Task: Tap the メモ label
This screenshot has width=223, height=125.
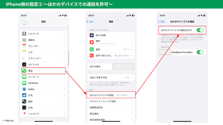Action: pyautogui.click(x=30, y=52)
